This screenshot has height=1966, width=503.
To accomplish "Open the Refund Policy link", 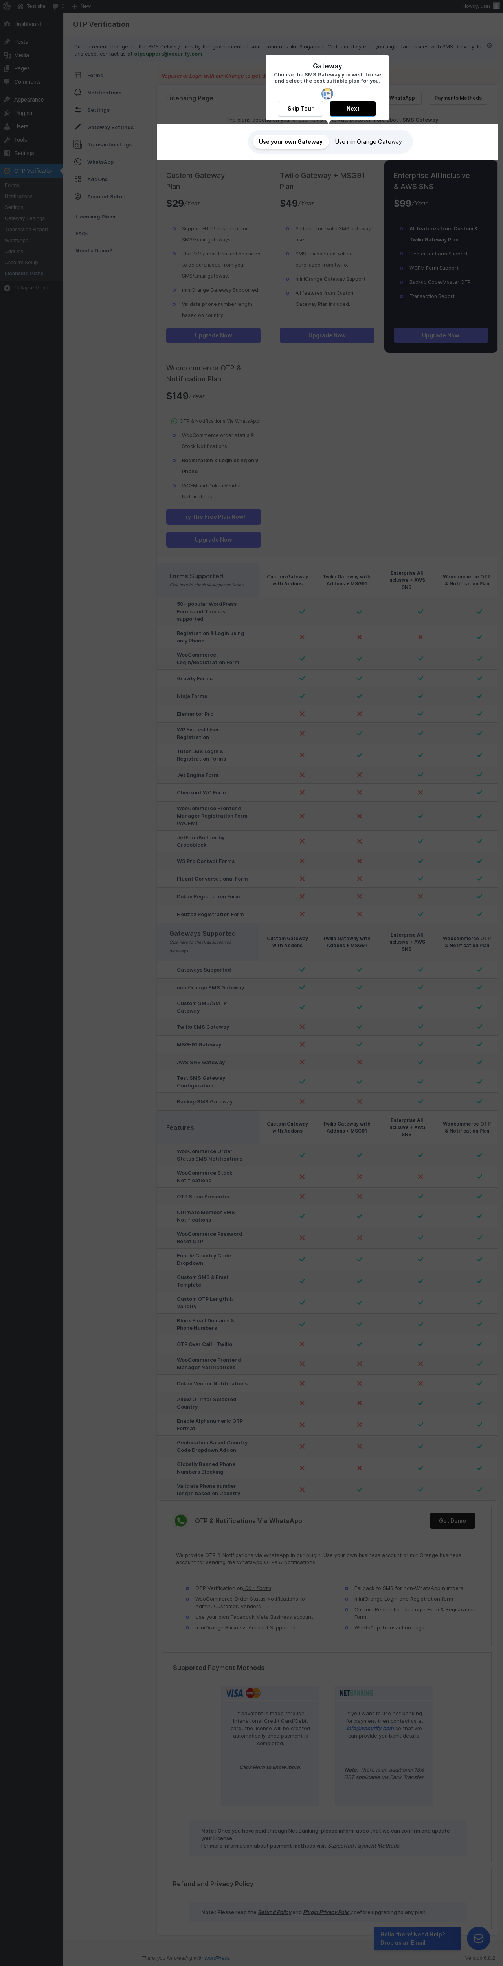I will (274, 1912).
